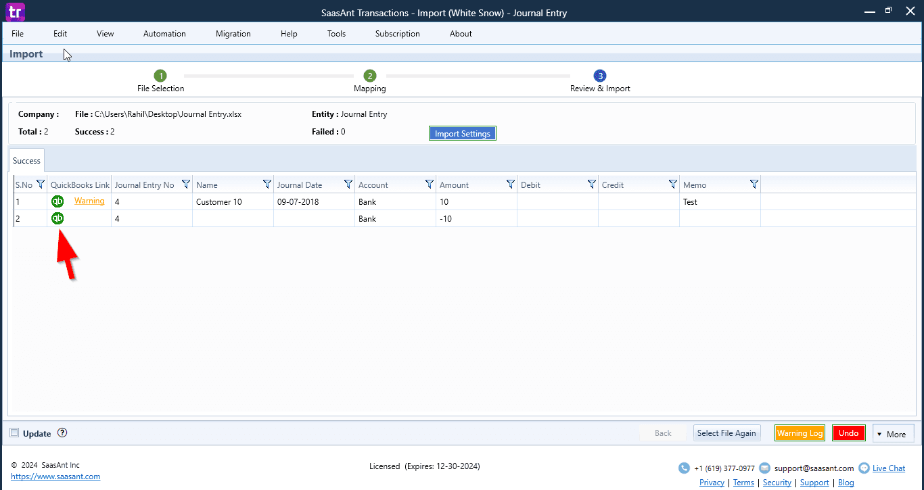The width and height of the screenshot is (924, 490).
Task: Open the Live Chat link
Action: pyautogui.click(x=889, y=468)
